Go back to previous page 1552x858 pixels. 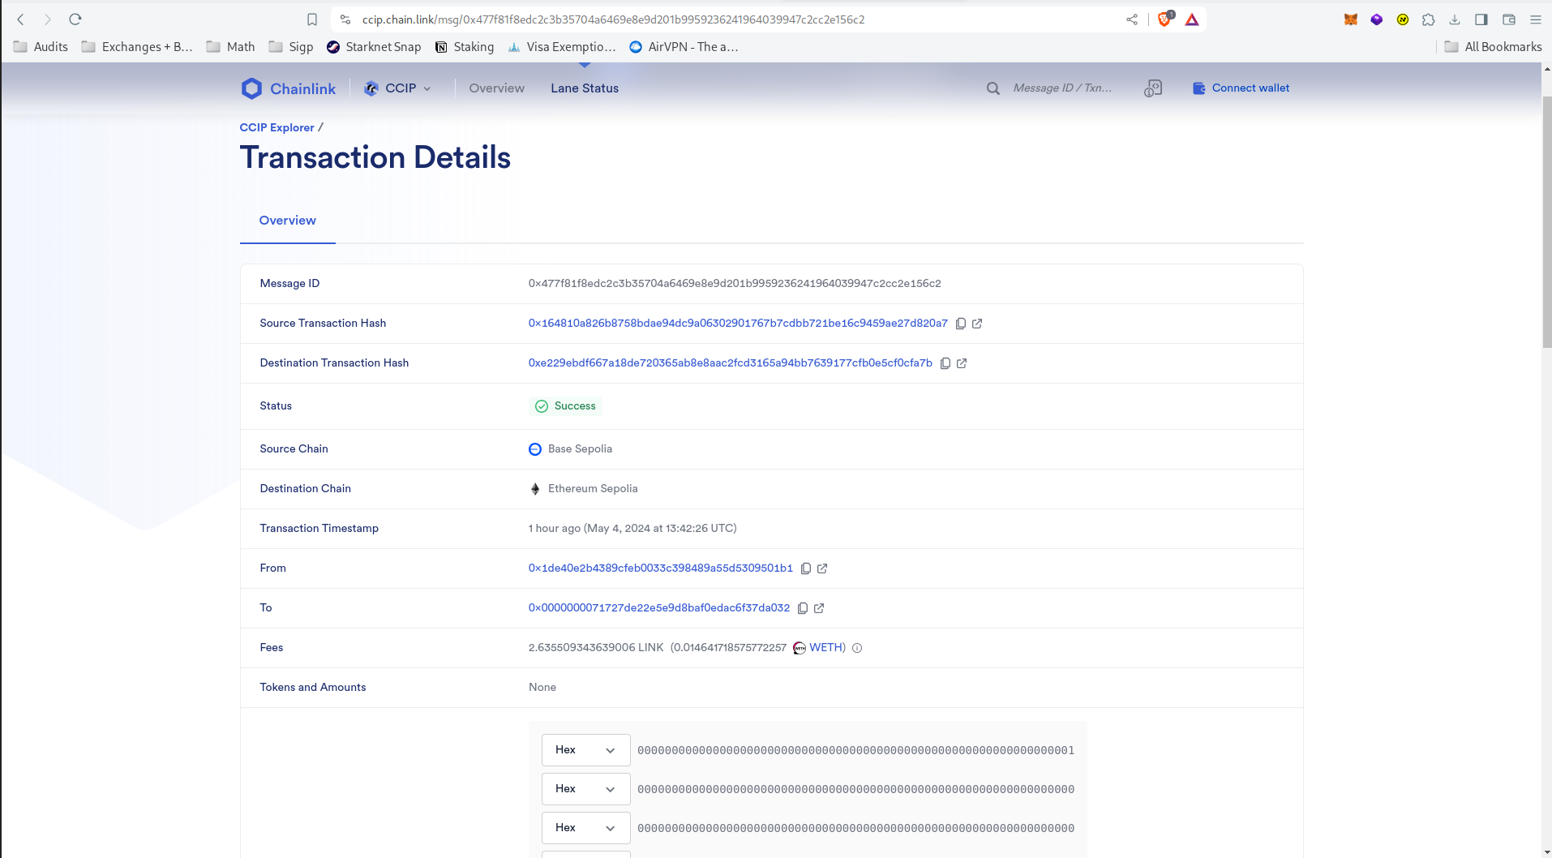tap(20, 19)
